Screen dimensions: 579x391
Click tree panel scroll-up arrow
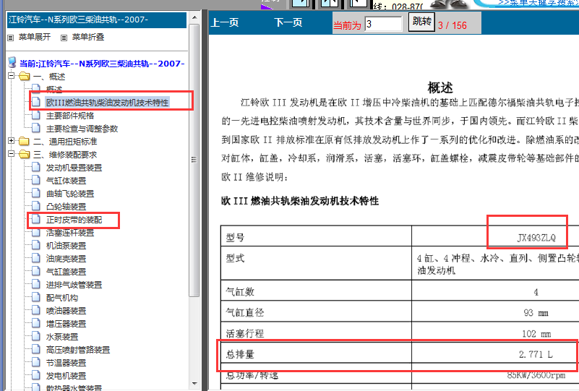194,17
